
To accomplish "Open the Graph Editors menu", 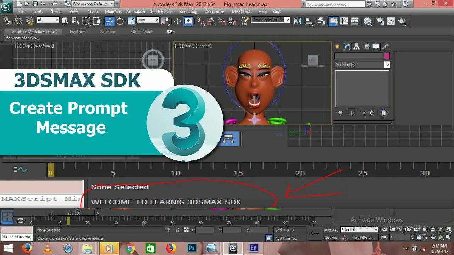I will pyautogui.click(x=161, y=12).
